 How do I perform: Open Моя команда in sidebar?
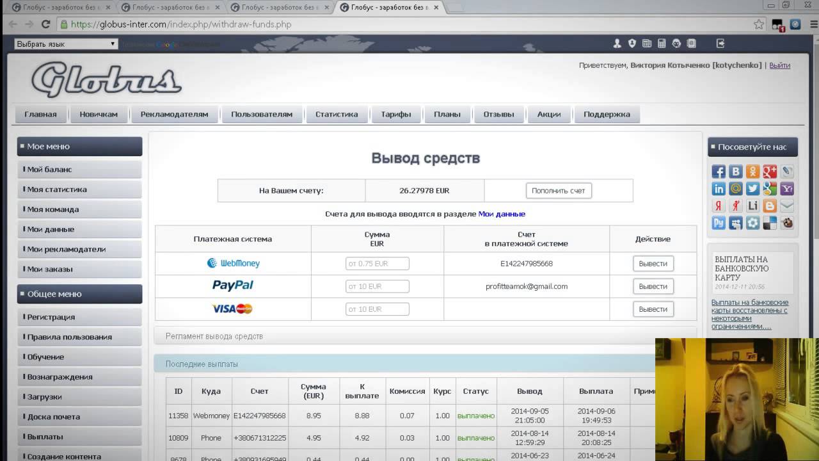coord(79,209)
